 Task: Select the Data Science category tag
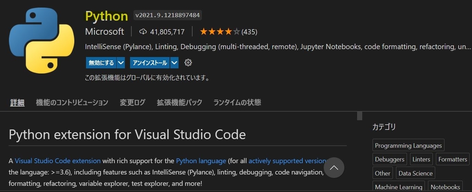pos(415,173)
